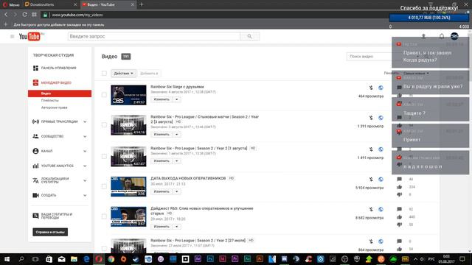Viewport: 472px width, 265px height.
Task: Open the upload video icon
Action: (x=423, y=36)
